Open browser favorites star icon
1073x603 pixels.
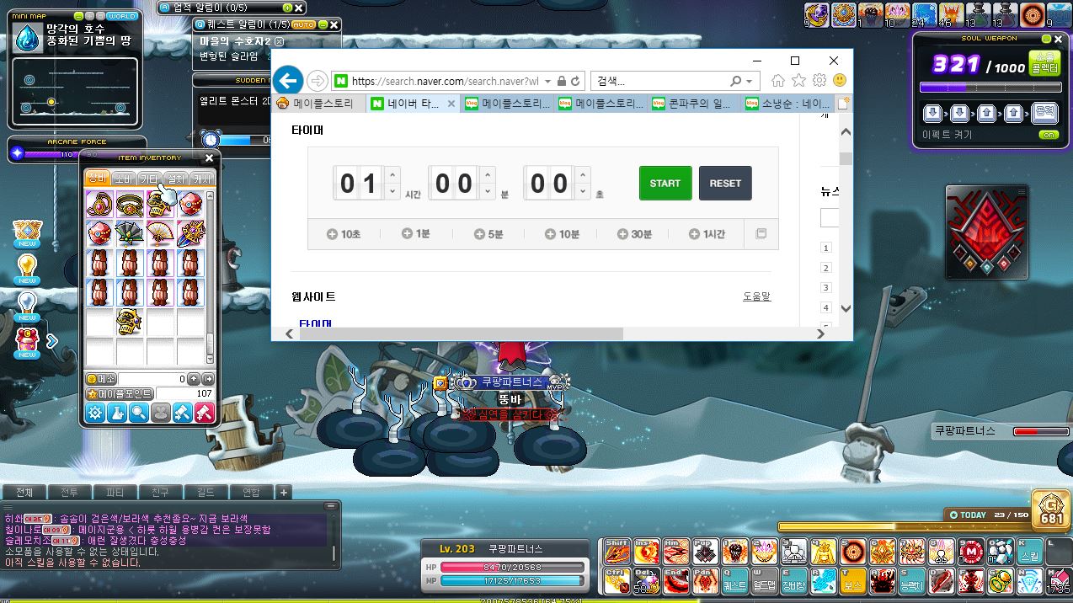click(x=798, y=81)
